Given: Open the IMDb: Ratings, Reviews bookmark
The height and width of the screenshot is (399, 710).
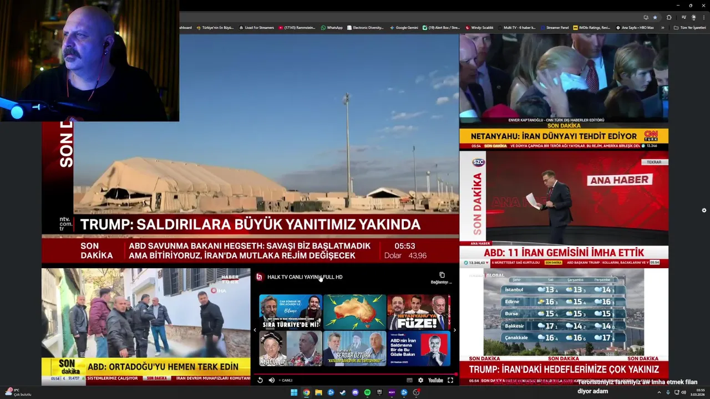Looking at the screenshot, I should (591, 27).
